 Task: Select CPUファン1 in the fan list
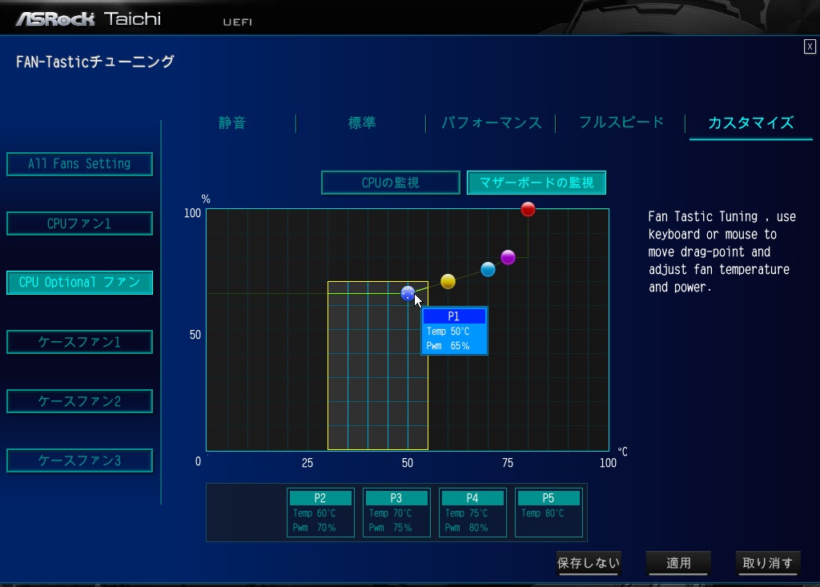(79, 223)
